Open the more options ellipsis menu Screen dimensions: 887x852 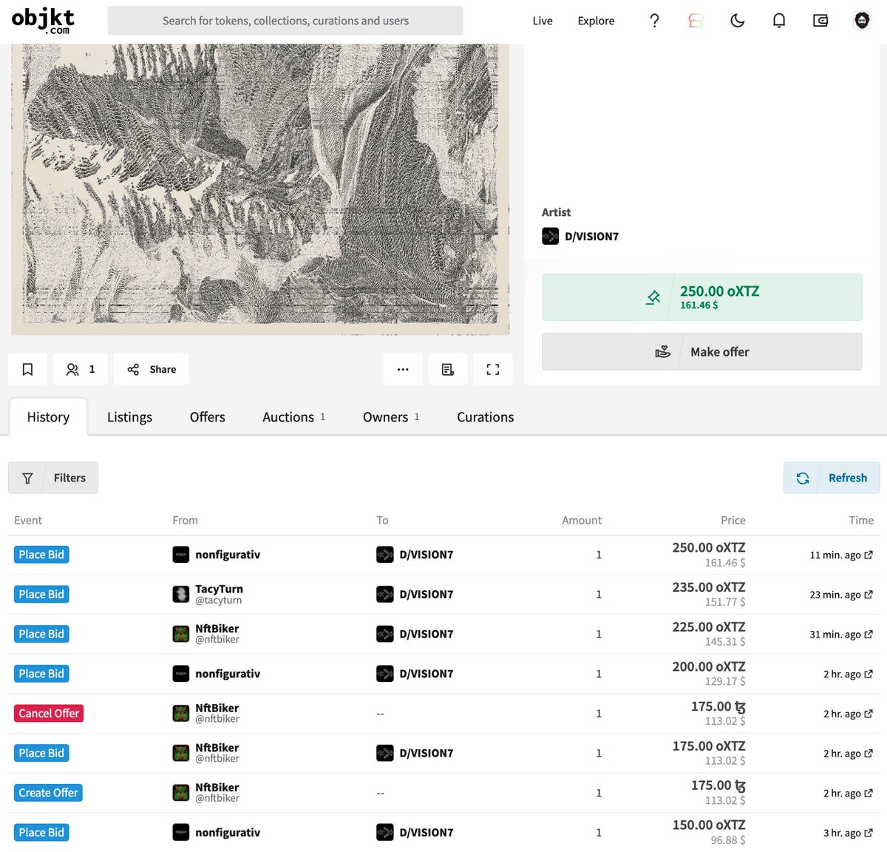tap(403, 369)
